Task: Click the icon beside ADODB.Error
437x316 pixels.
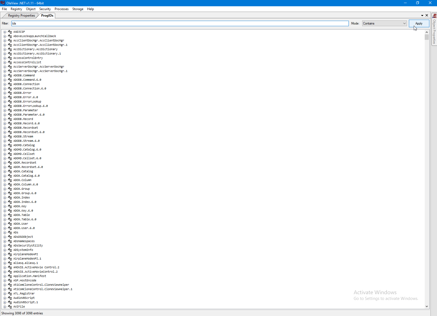Action: click(x=10, y=93)
